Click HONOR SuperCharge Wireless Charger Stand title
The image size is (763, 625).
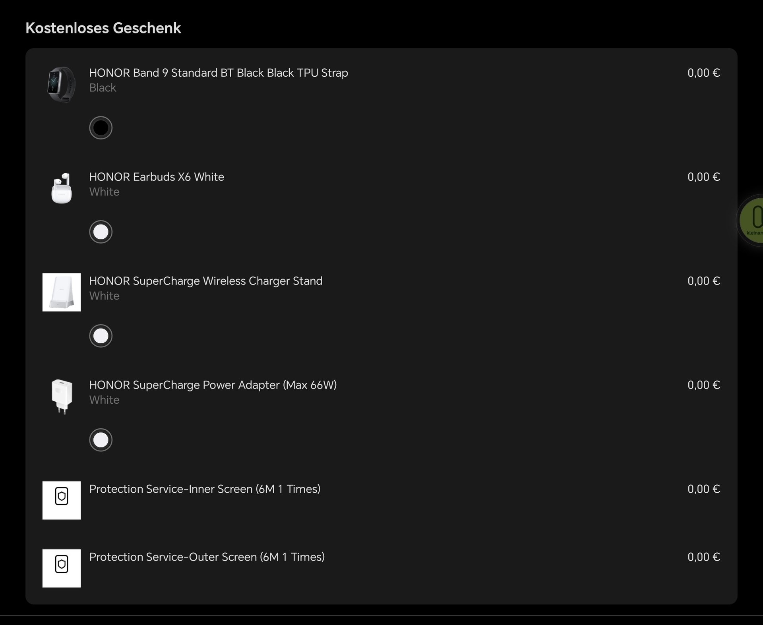click(205, 281)
